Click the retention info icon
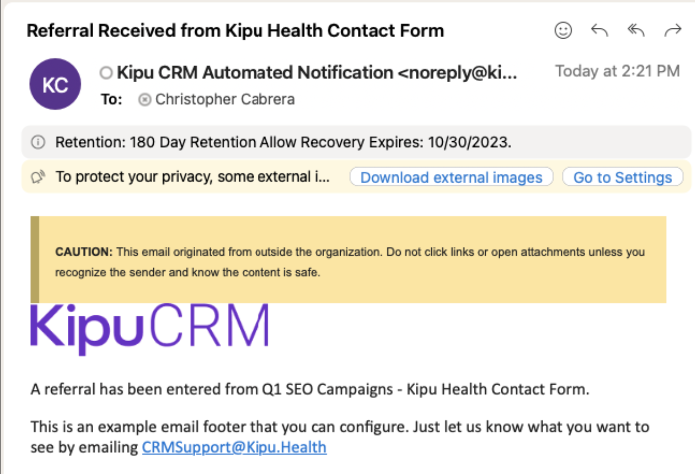Image resolution: width=695 pixels, height=474 pixels. tap(38, 142)
